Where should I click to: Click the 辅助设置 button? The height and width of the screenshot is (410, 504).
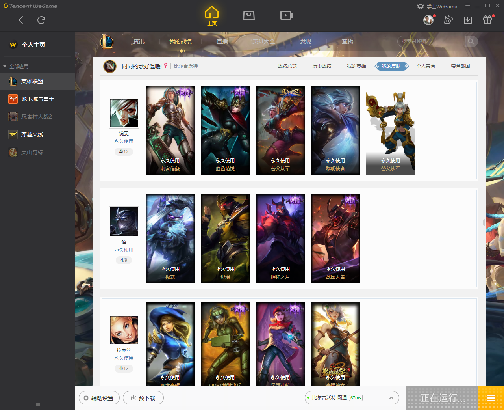coord(99,398)
